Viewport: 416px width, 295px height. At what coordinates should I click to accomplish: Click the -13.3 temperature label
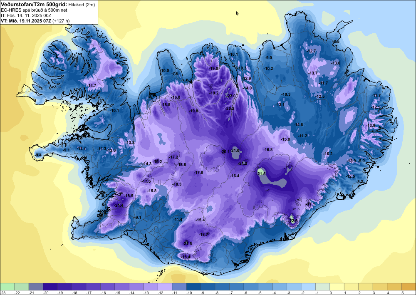130,143
